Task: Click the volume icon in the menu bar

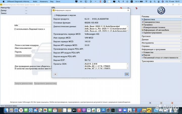Action: pos(81,2)
